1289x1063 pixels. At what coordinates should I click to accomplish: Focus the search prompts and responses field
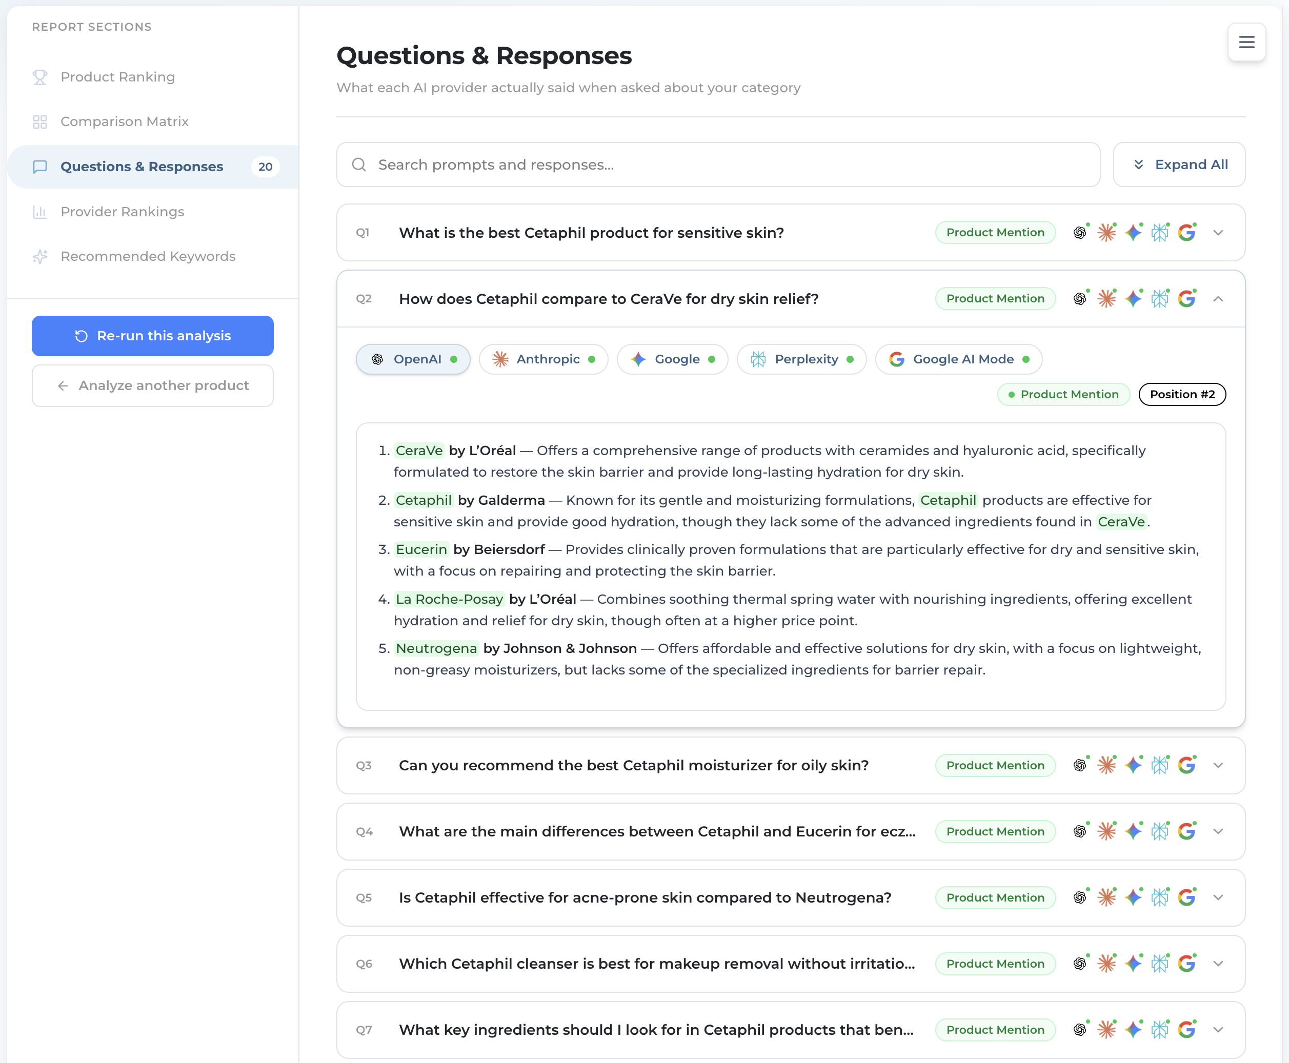tap(718, 165)
